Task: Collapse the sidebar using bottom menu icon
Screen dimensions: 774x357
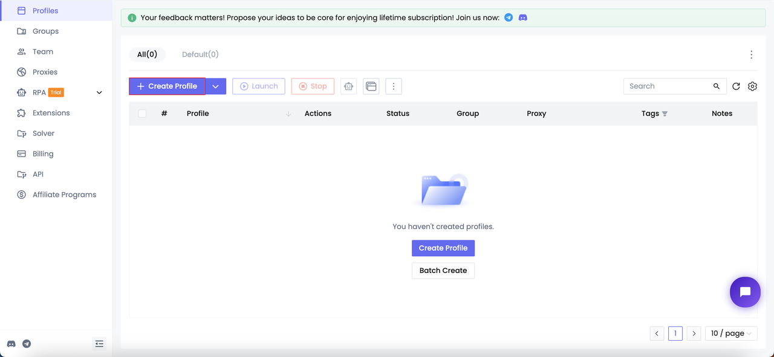Action: (99, 344)
